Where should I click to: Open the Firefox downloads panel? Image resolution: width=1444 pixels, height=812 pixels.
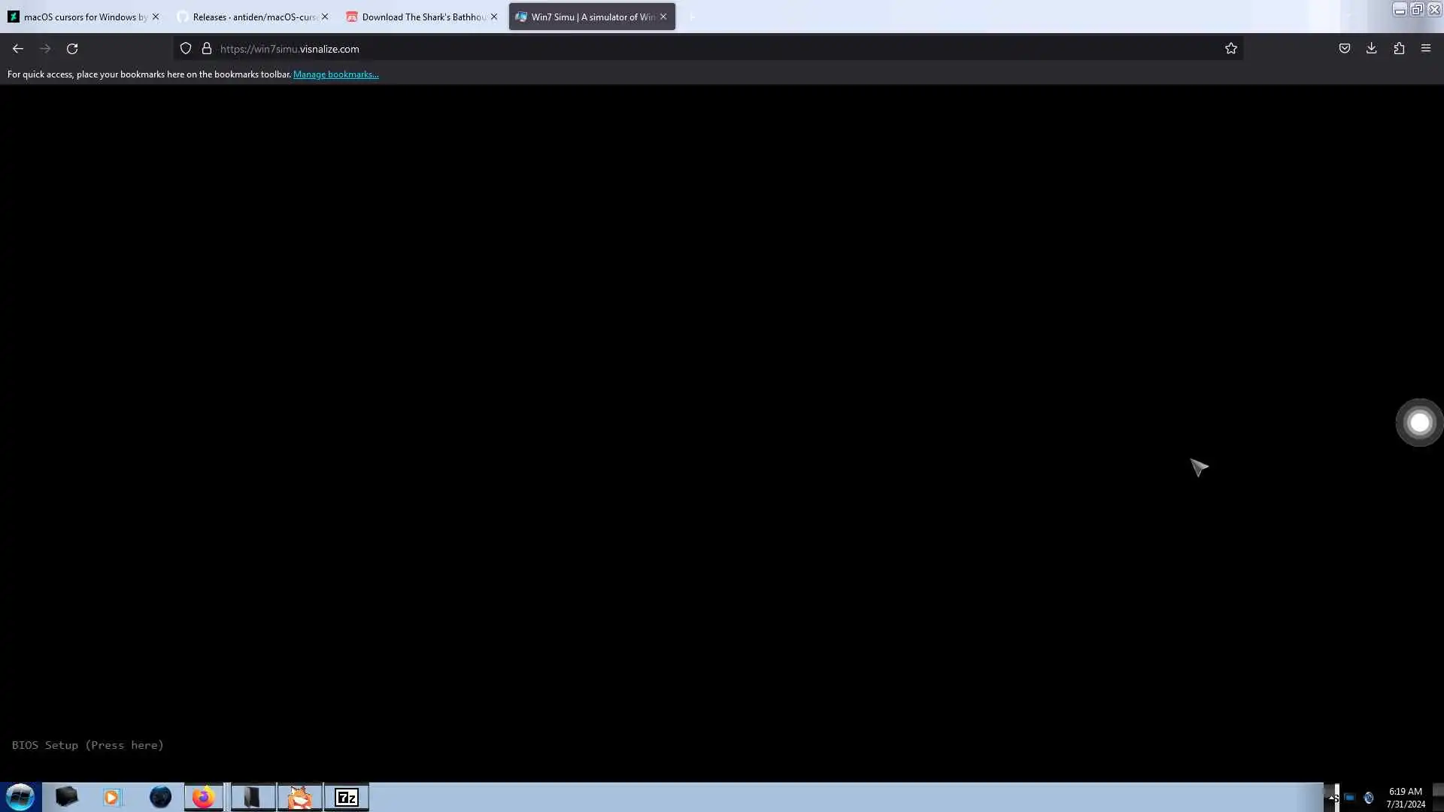pyautogui.click(x=1371, y=49)
